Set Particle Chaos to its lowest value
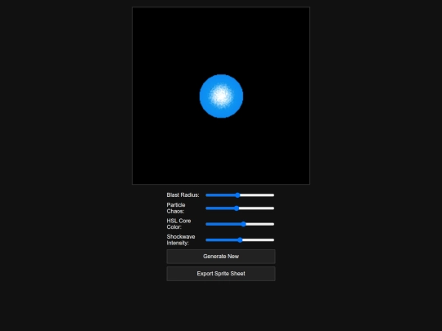Screen dimensions: 442x331 coord(206,208)
